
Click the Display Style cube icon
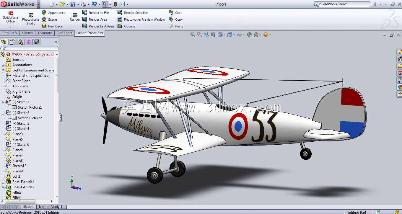(230, 35)
